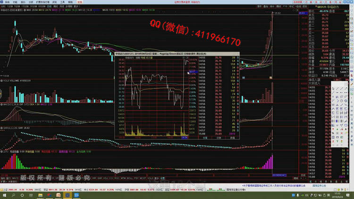The width and height of the screenshot is (354, 199).
Task: Click the taskbar clock
Action: [x=337, y=195]
